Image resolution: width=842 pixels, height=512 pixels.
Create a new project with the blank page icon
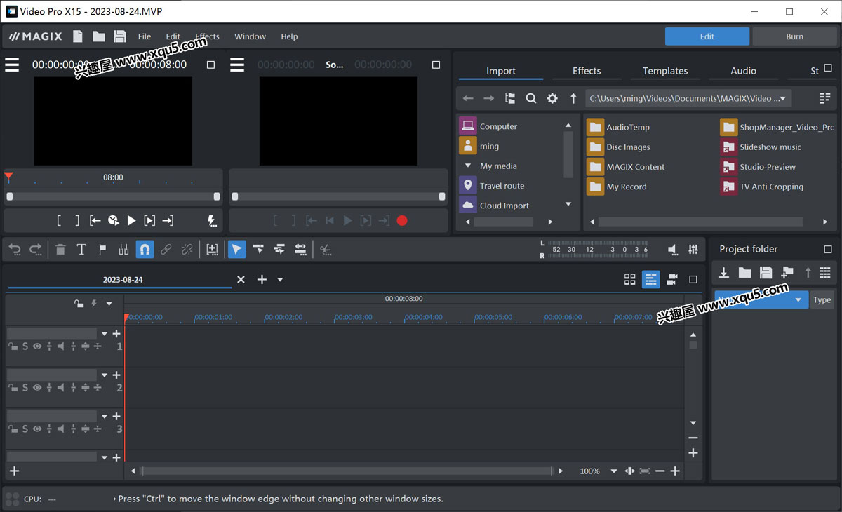click(78, 36)
